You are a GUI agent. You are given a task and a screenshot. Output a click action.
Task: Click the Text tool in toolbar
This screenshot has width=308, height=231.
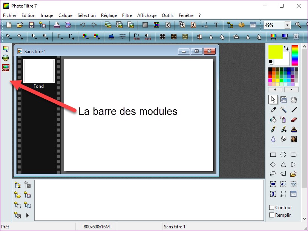(x=216, y=25)
